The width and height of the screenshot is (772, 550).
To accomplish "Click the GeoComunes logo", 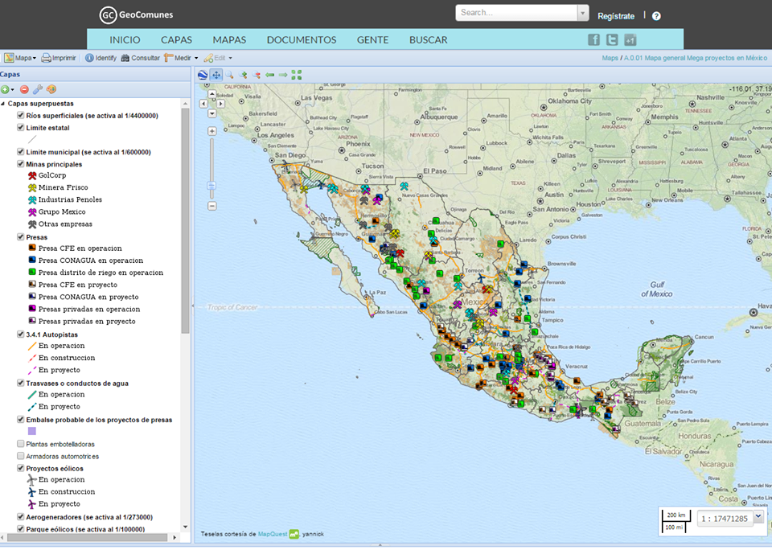I will 137,14.
